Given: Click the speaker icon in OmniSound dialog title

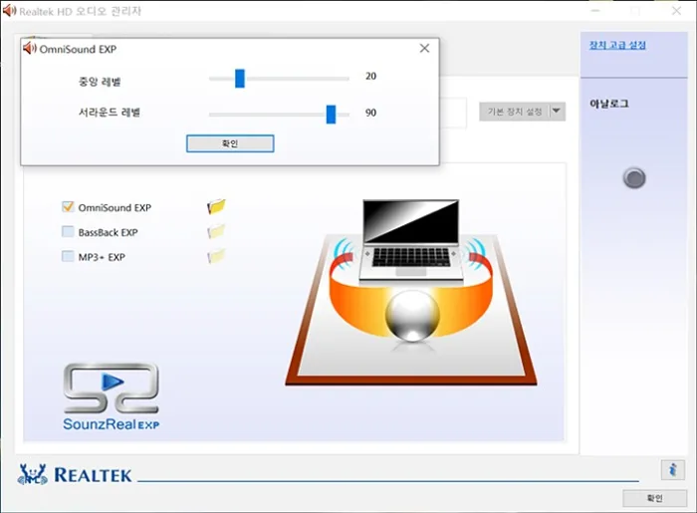Looking at the screenshot, I should (30, 49).
